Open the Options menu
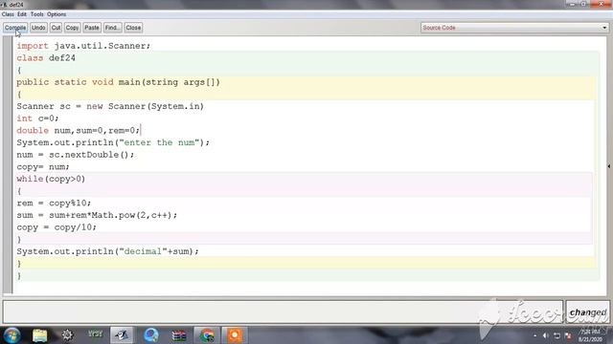Screen dimensions: 613x344 pos(57,14)
